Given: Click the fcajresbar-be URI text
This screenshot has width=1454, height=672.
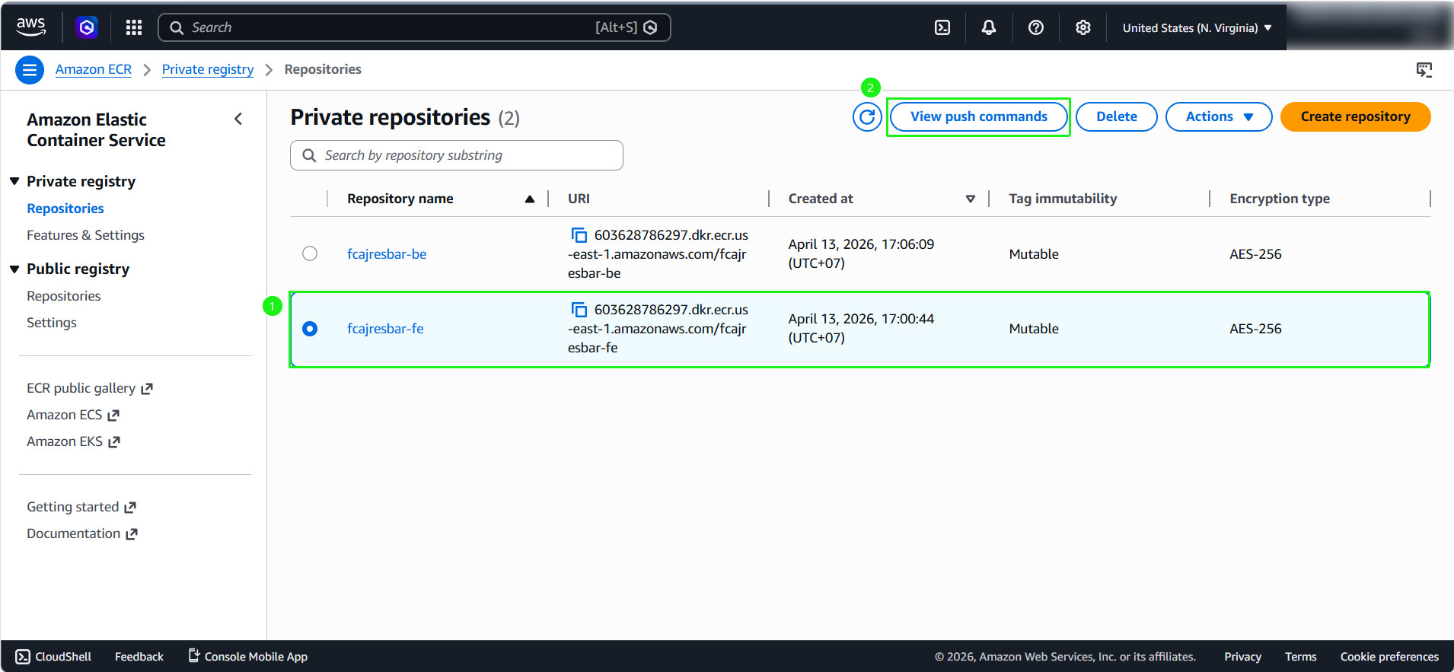Looking at the screenshot, I should [x=658, y=254].
